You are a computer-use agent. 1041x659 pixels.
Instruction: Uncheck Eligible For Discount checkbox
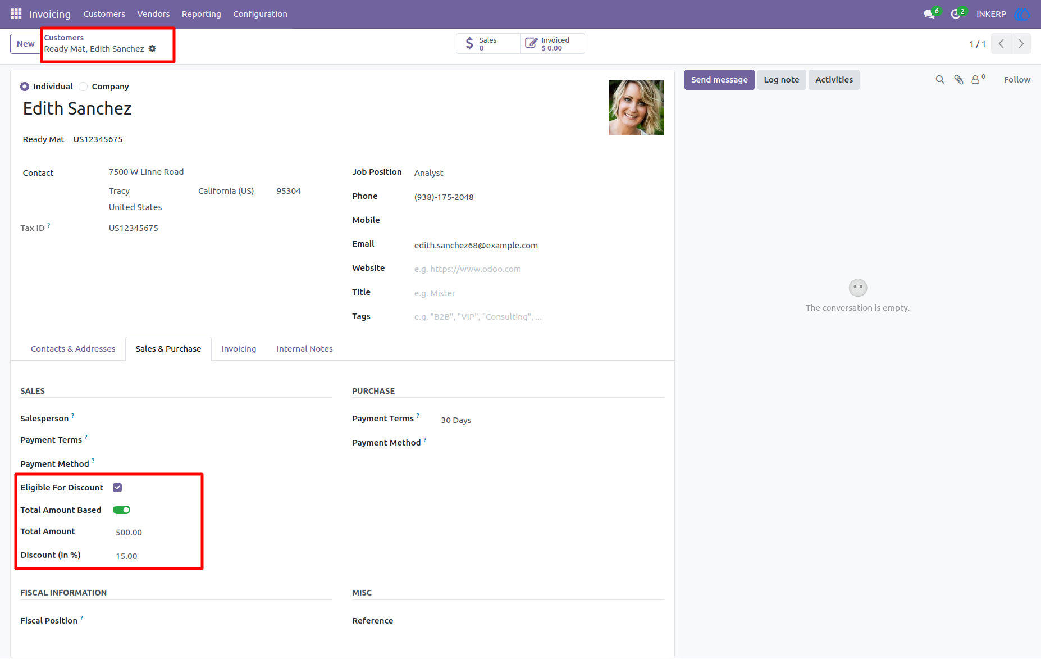(117, 488)
